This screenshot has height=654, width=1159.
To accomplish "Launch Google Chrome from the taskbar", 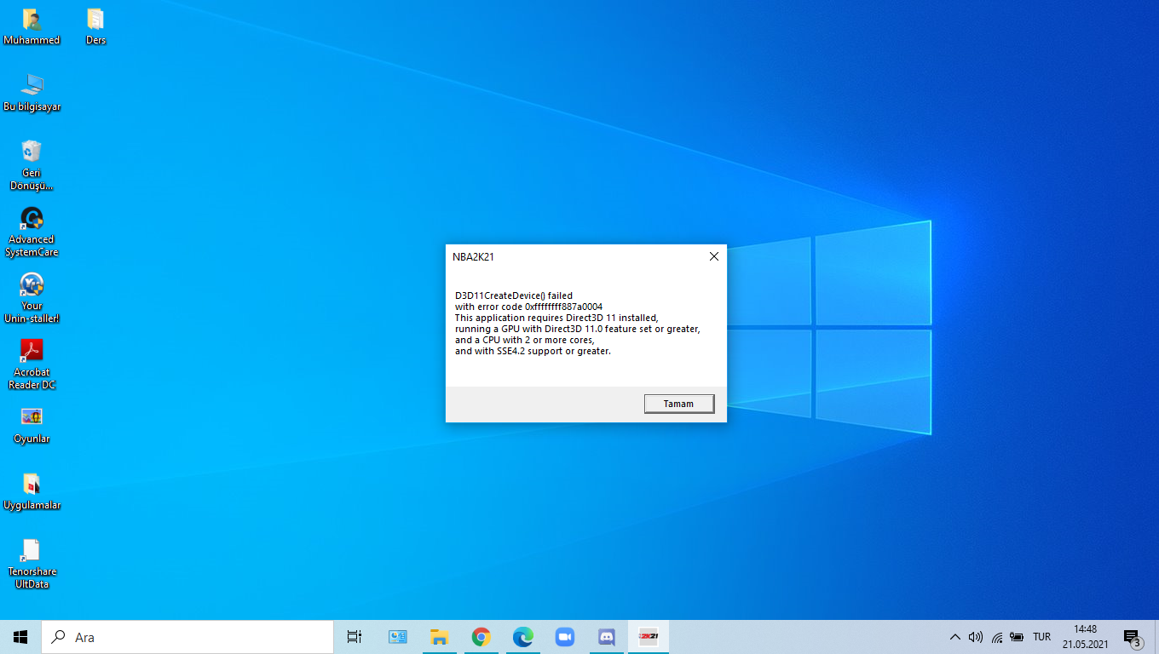I will [x=481, y=637].
